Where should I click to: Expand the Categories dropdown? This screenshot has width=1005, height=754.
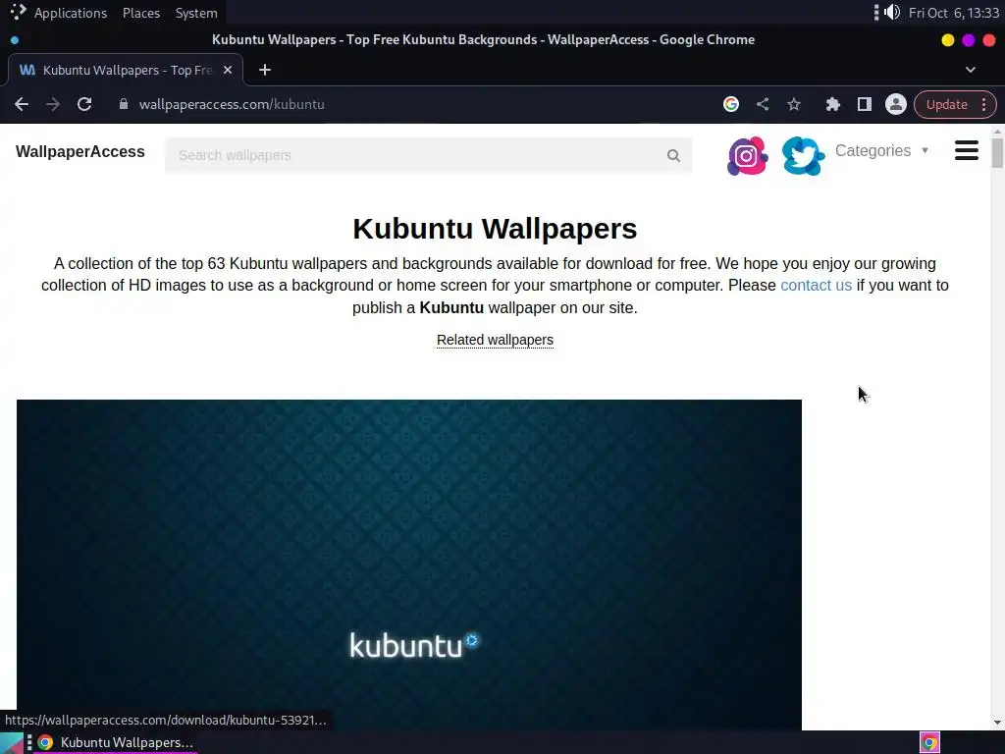coord(881,150)
